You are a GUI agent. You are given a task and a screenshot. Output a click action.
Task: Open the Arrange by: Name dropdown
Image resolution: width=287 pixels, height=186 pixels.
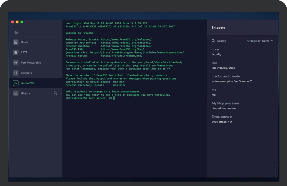pyautogui.click(x=260, y=41)
